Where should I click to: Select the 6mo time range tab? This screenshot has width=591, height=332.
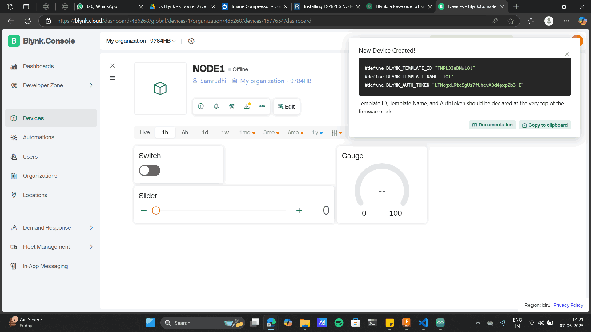tap(295, 132)
